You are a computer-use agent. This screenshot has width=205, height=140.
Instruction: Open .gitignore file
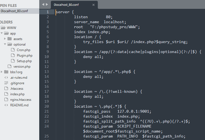pos(17,83)
